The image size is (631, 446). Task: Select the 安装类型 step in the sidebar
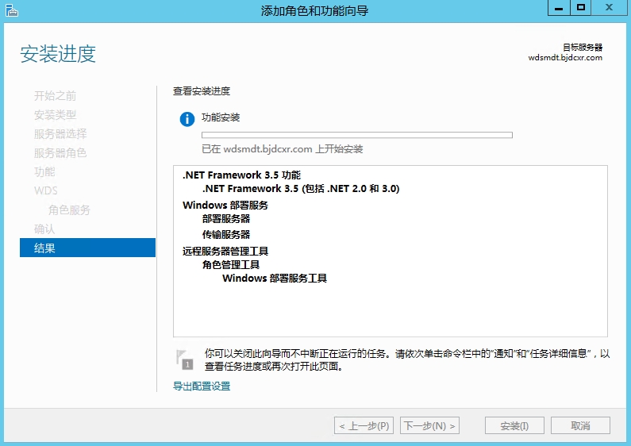point(55,115)
